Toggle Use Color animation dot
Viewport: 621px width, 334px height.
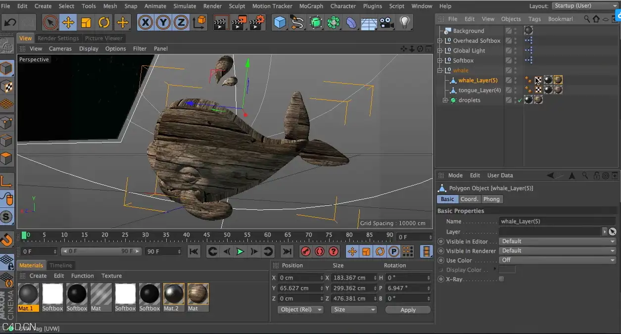441,260
